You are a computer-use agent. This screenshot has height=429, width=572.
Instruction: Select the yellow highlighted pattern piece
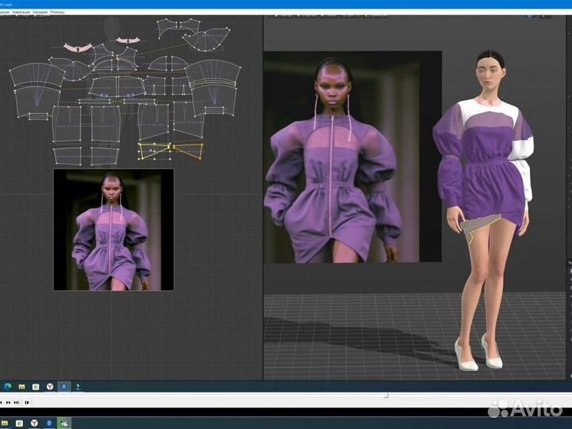171,150
